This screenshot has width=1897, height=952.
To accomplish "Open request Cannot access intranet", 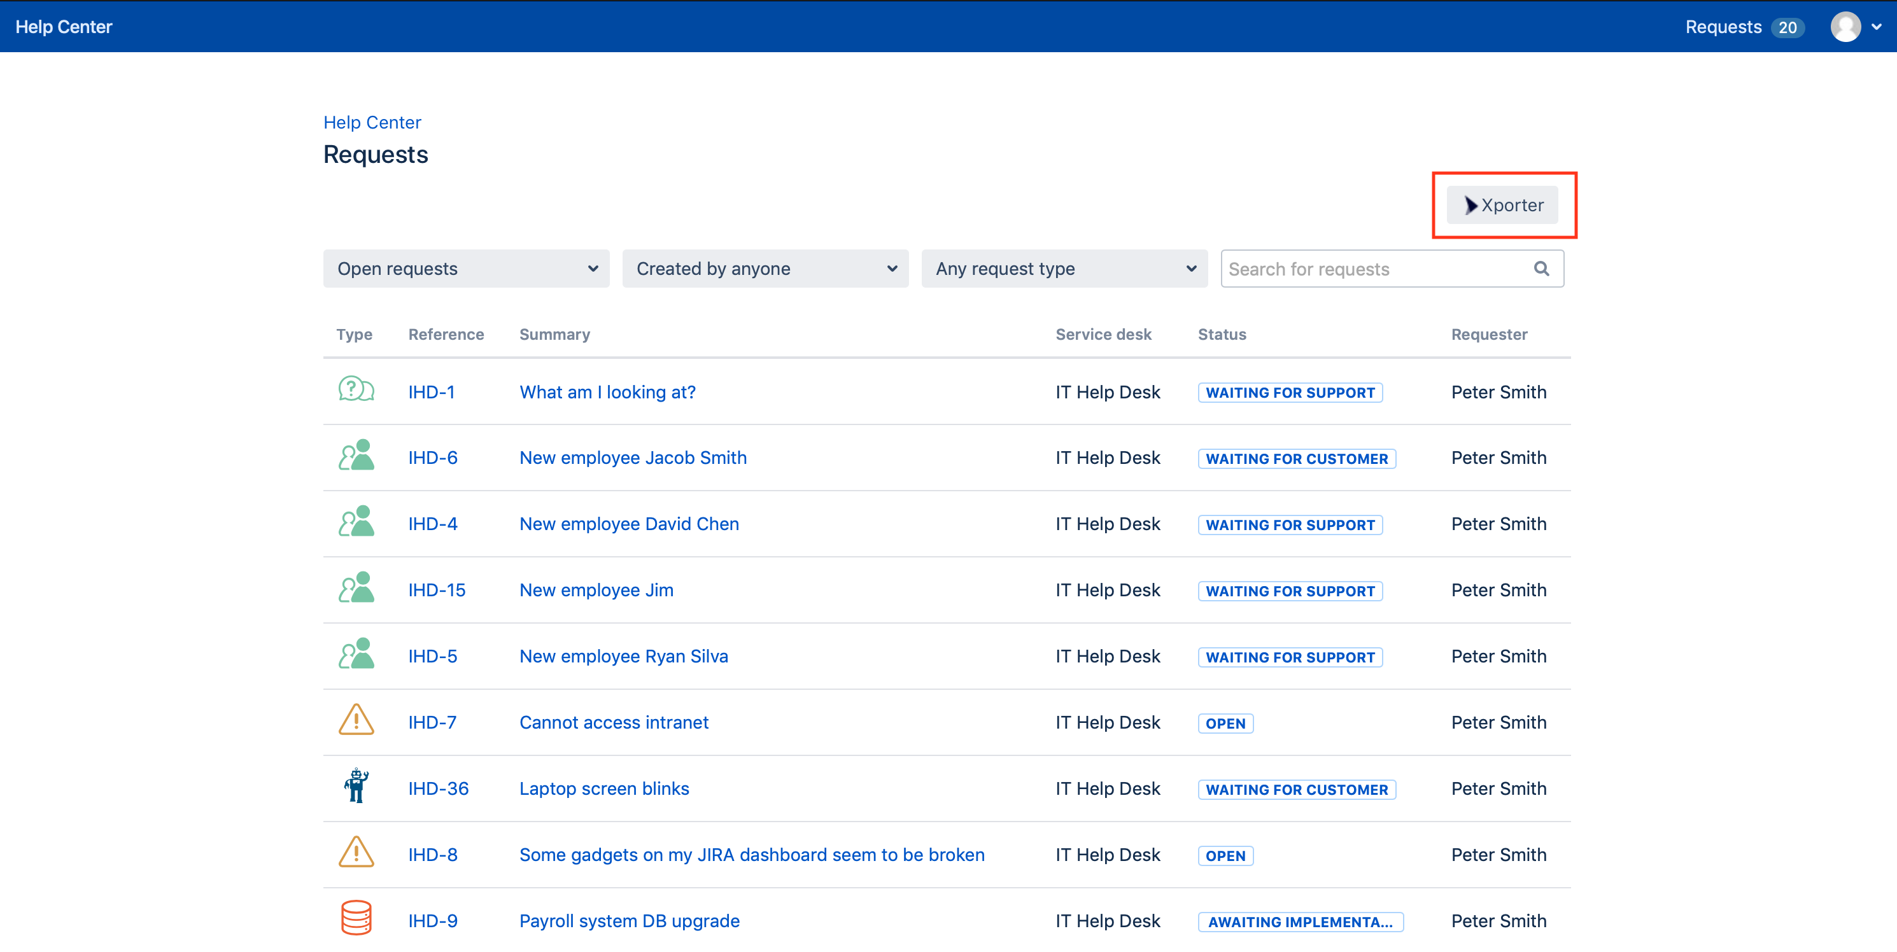I will [614, 722].
